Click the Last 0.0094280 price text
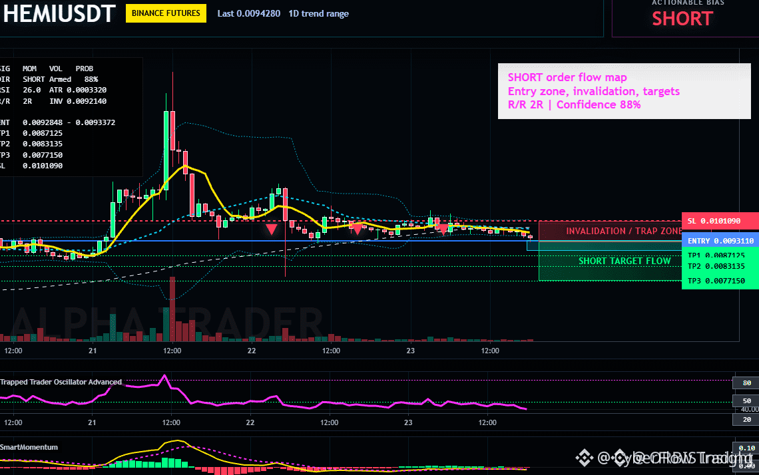Screen dimensions: 759x475 pyautogui.click(x=249, y=13)
